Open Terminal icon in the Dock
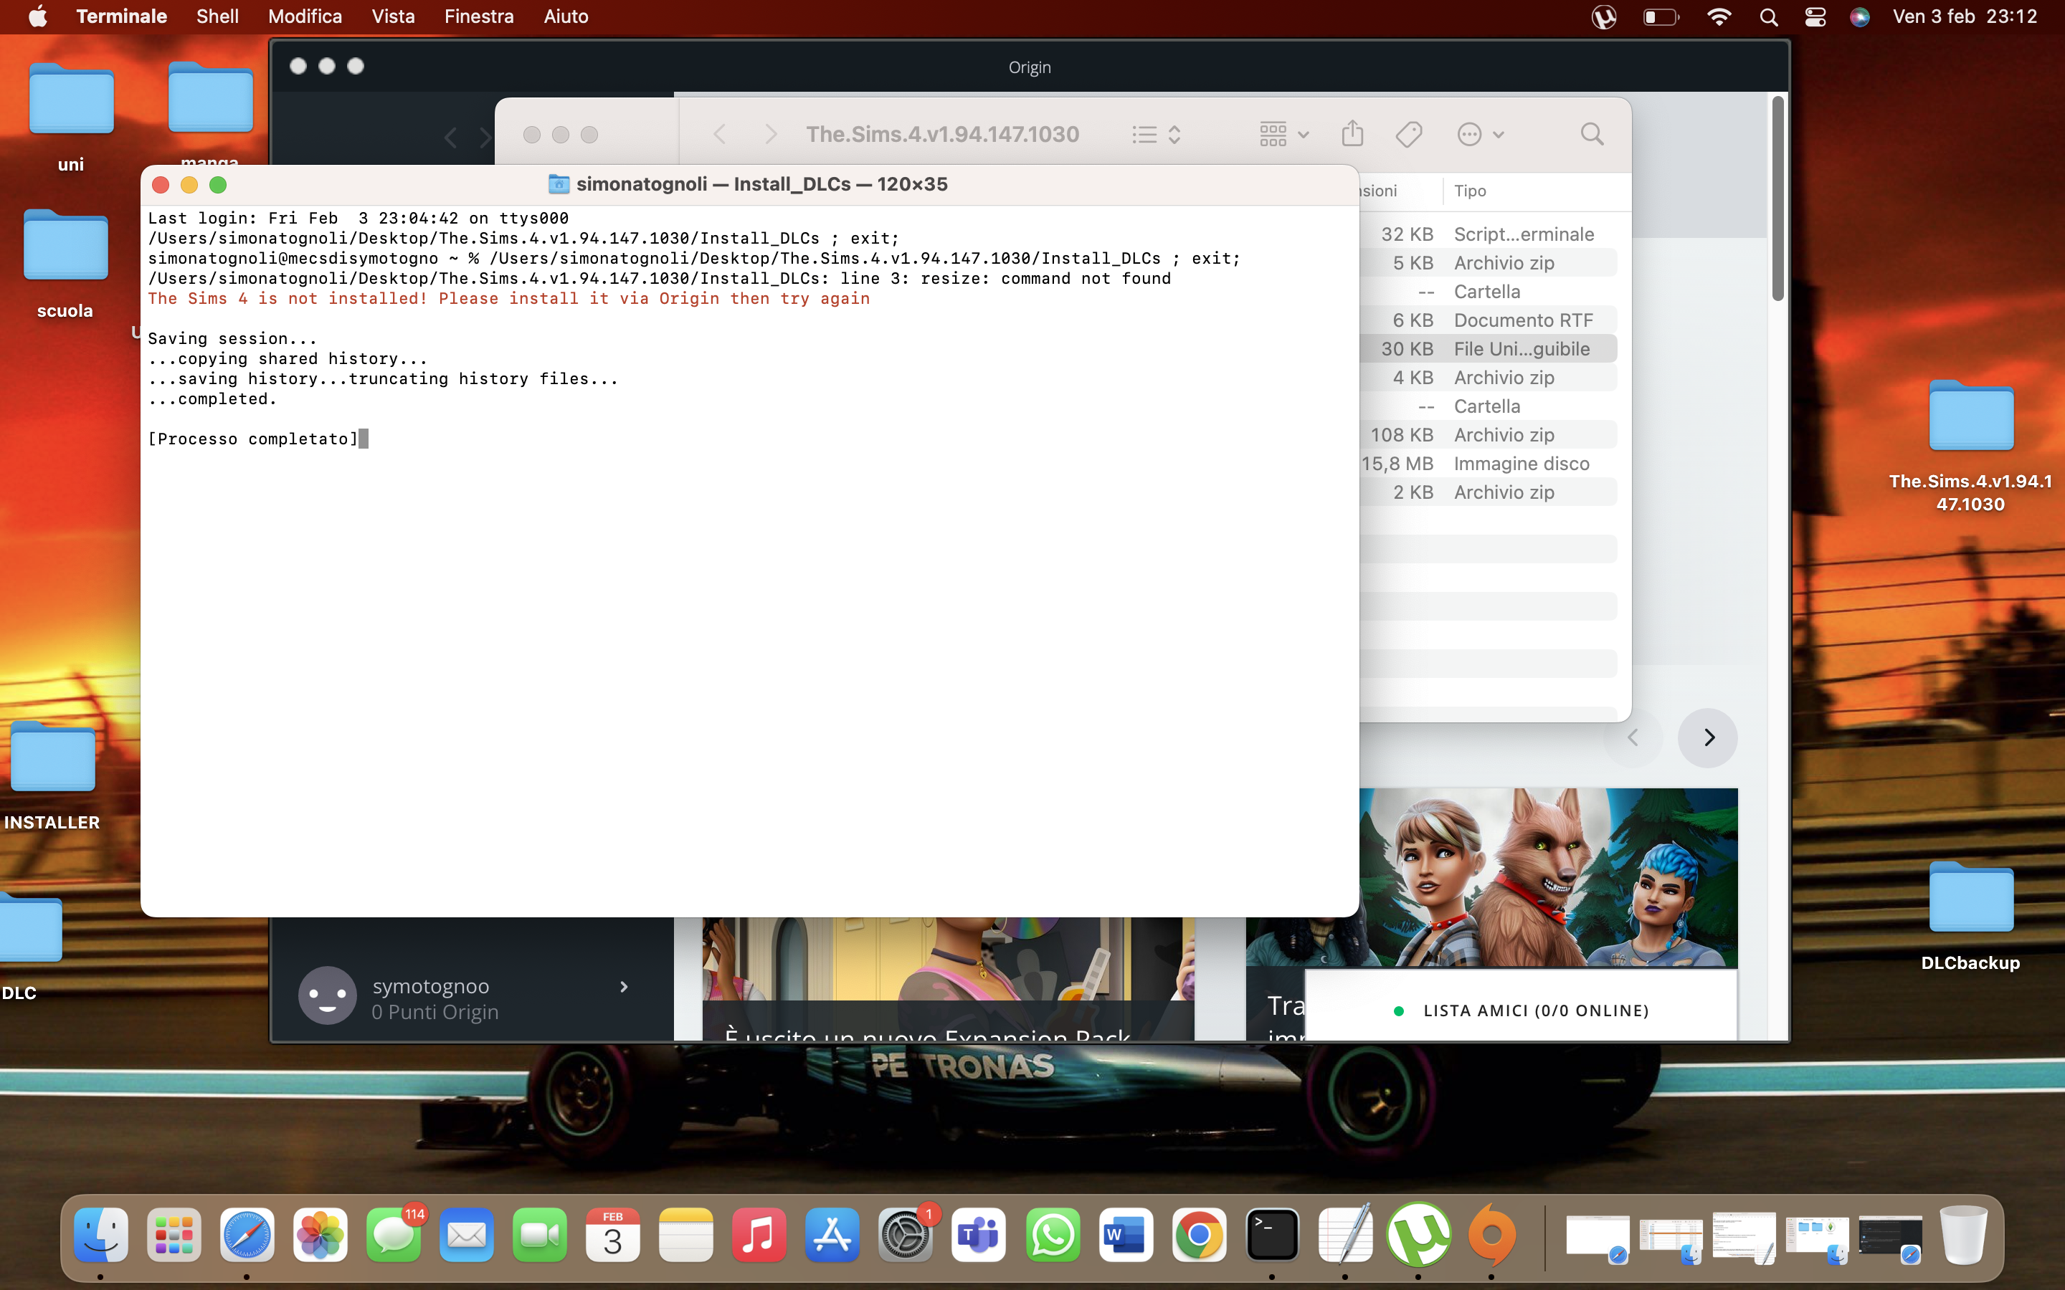This screenshot has height=1290, width=2065. click(1272, 1235)
